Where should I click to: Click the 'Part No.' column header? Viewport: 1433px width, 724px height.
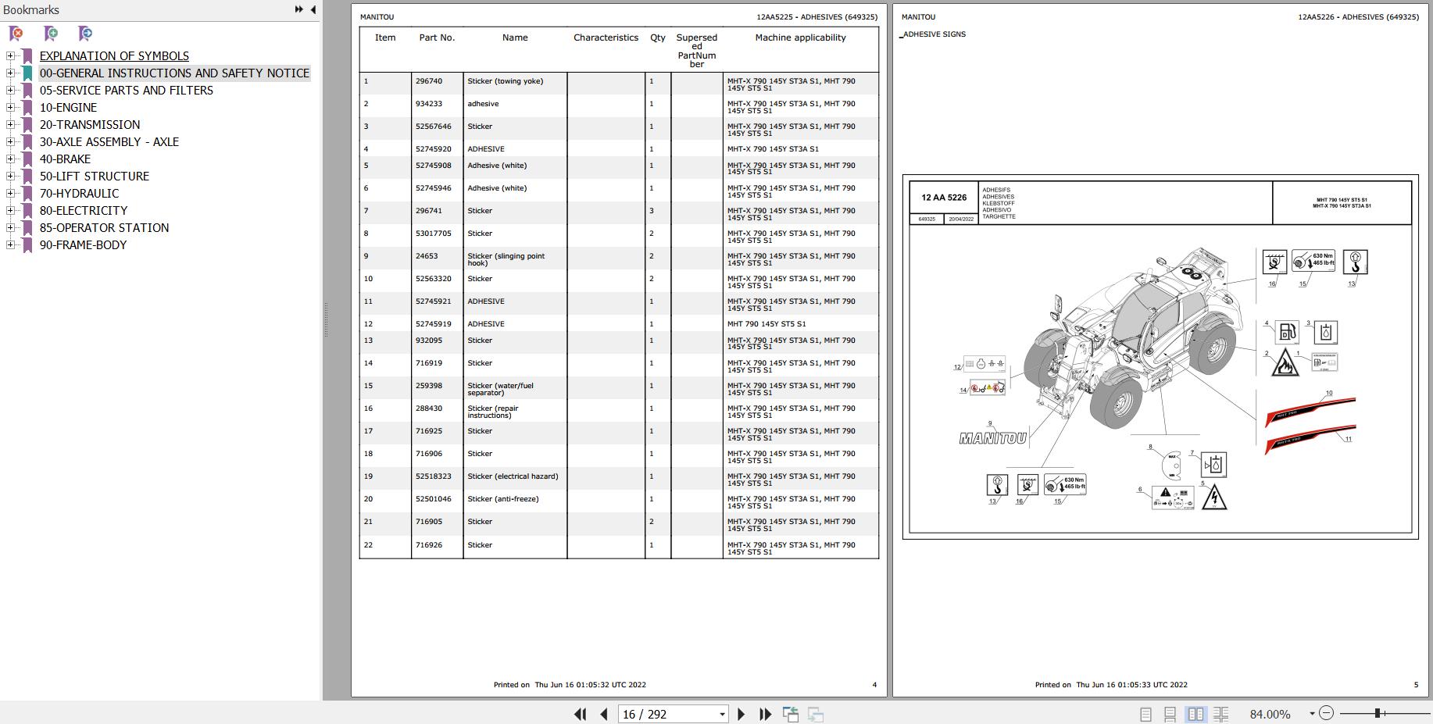click(x=437, y=37)
